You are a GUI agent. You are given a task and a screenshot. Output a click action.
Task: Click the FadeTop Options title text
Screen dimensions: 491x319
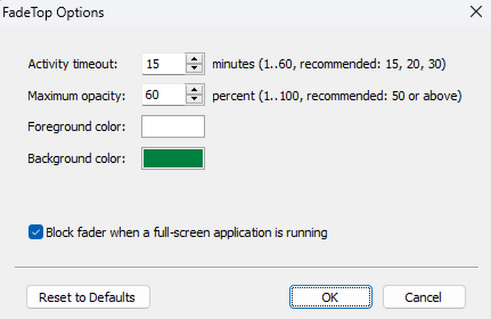tap(53, 13)
